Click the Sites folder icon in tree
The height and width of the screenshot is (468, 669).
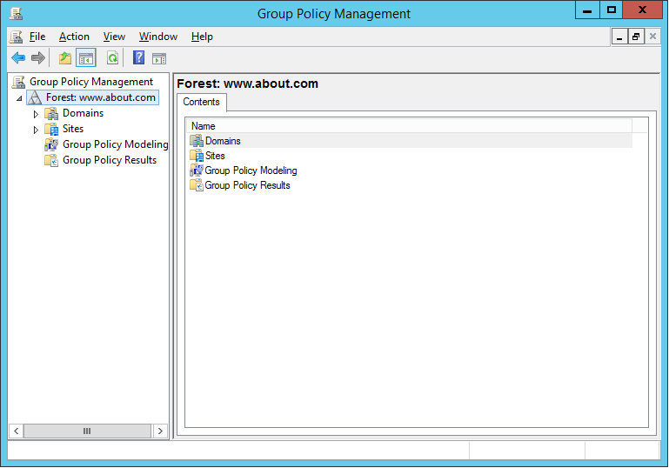point(51,129)
